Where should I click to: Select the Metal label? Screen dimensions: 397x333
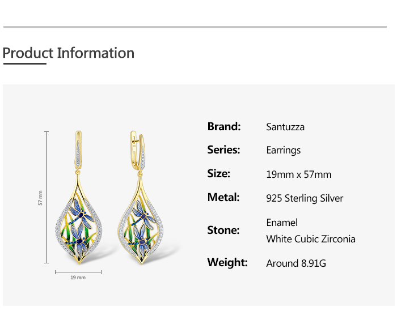pyautogui.click(x=223, y=197)
